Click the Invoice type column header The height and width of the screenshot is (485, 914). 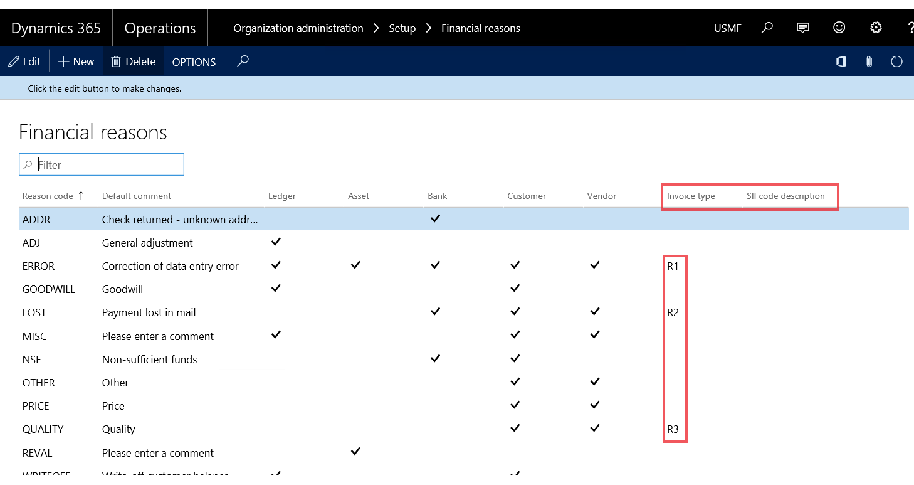coord(691,196)
